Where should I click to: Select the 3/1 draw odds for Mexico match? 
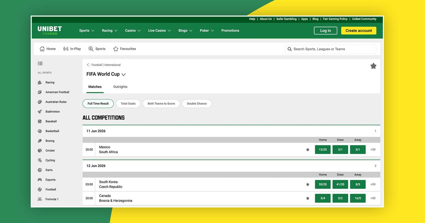pos(340,150)
